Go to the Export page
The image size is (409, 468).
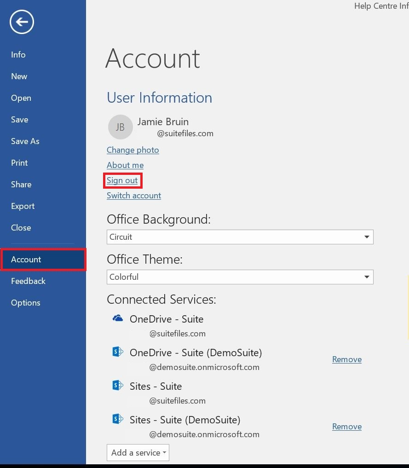23,206
